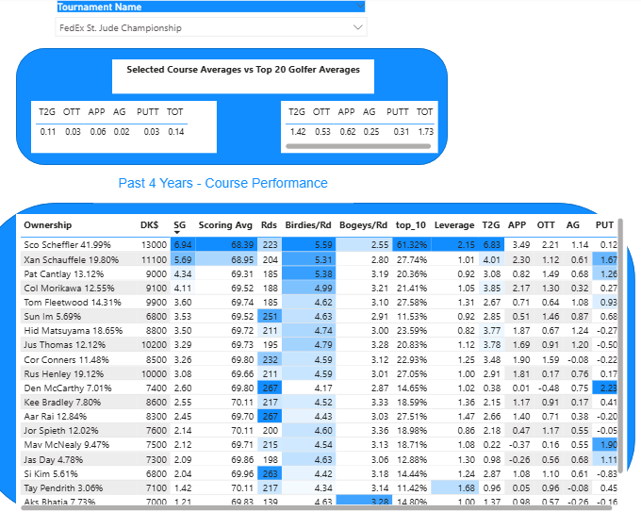Click the FedEx St. Jude Championship selection box

(x=211, y=27)
